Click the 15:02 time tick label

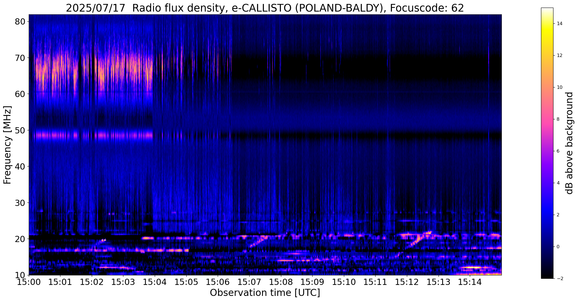click(x=92, y=282)
